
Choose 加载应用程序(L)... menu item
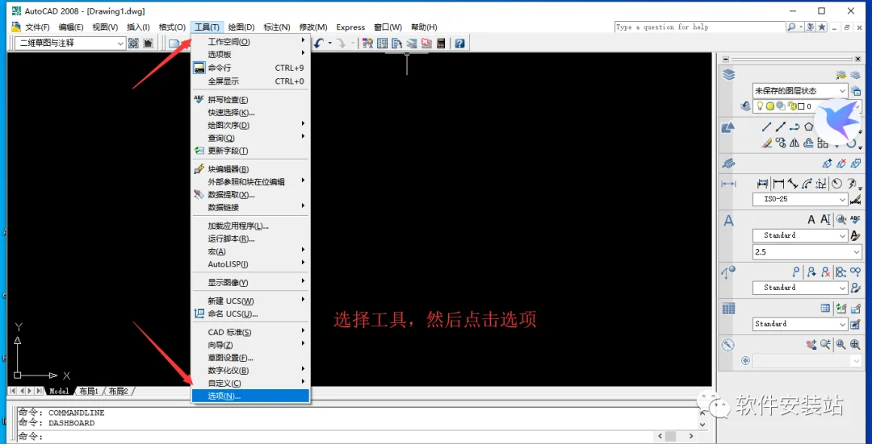(250, 226)
